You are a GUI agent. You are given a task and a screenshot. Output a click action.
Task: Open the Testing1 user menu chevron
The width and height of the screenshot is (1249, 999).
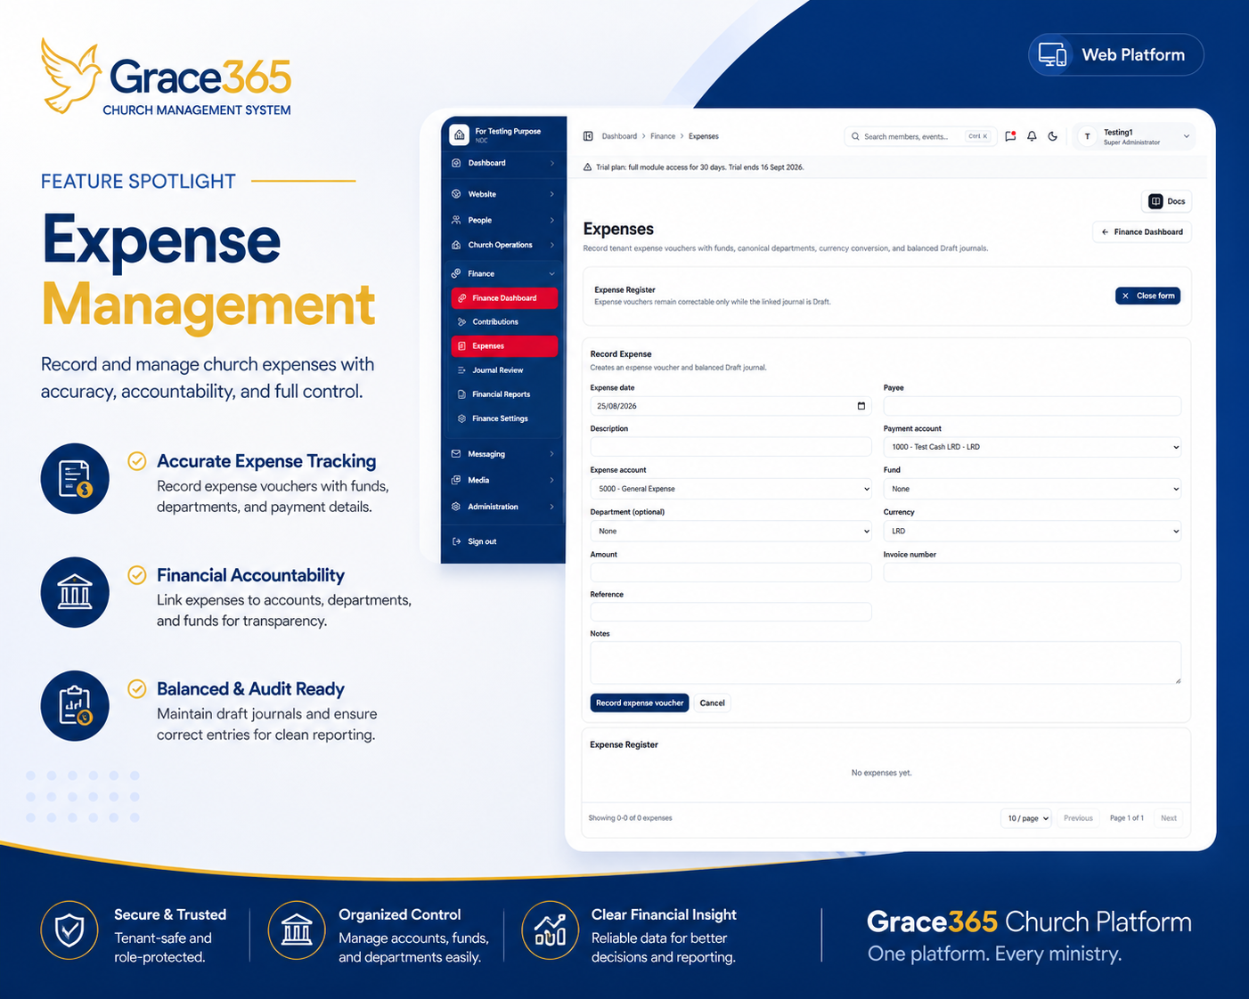pos(1187,136)
